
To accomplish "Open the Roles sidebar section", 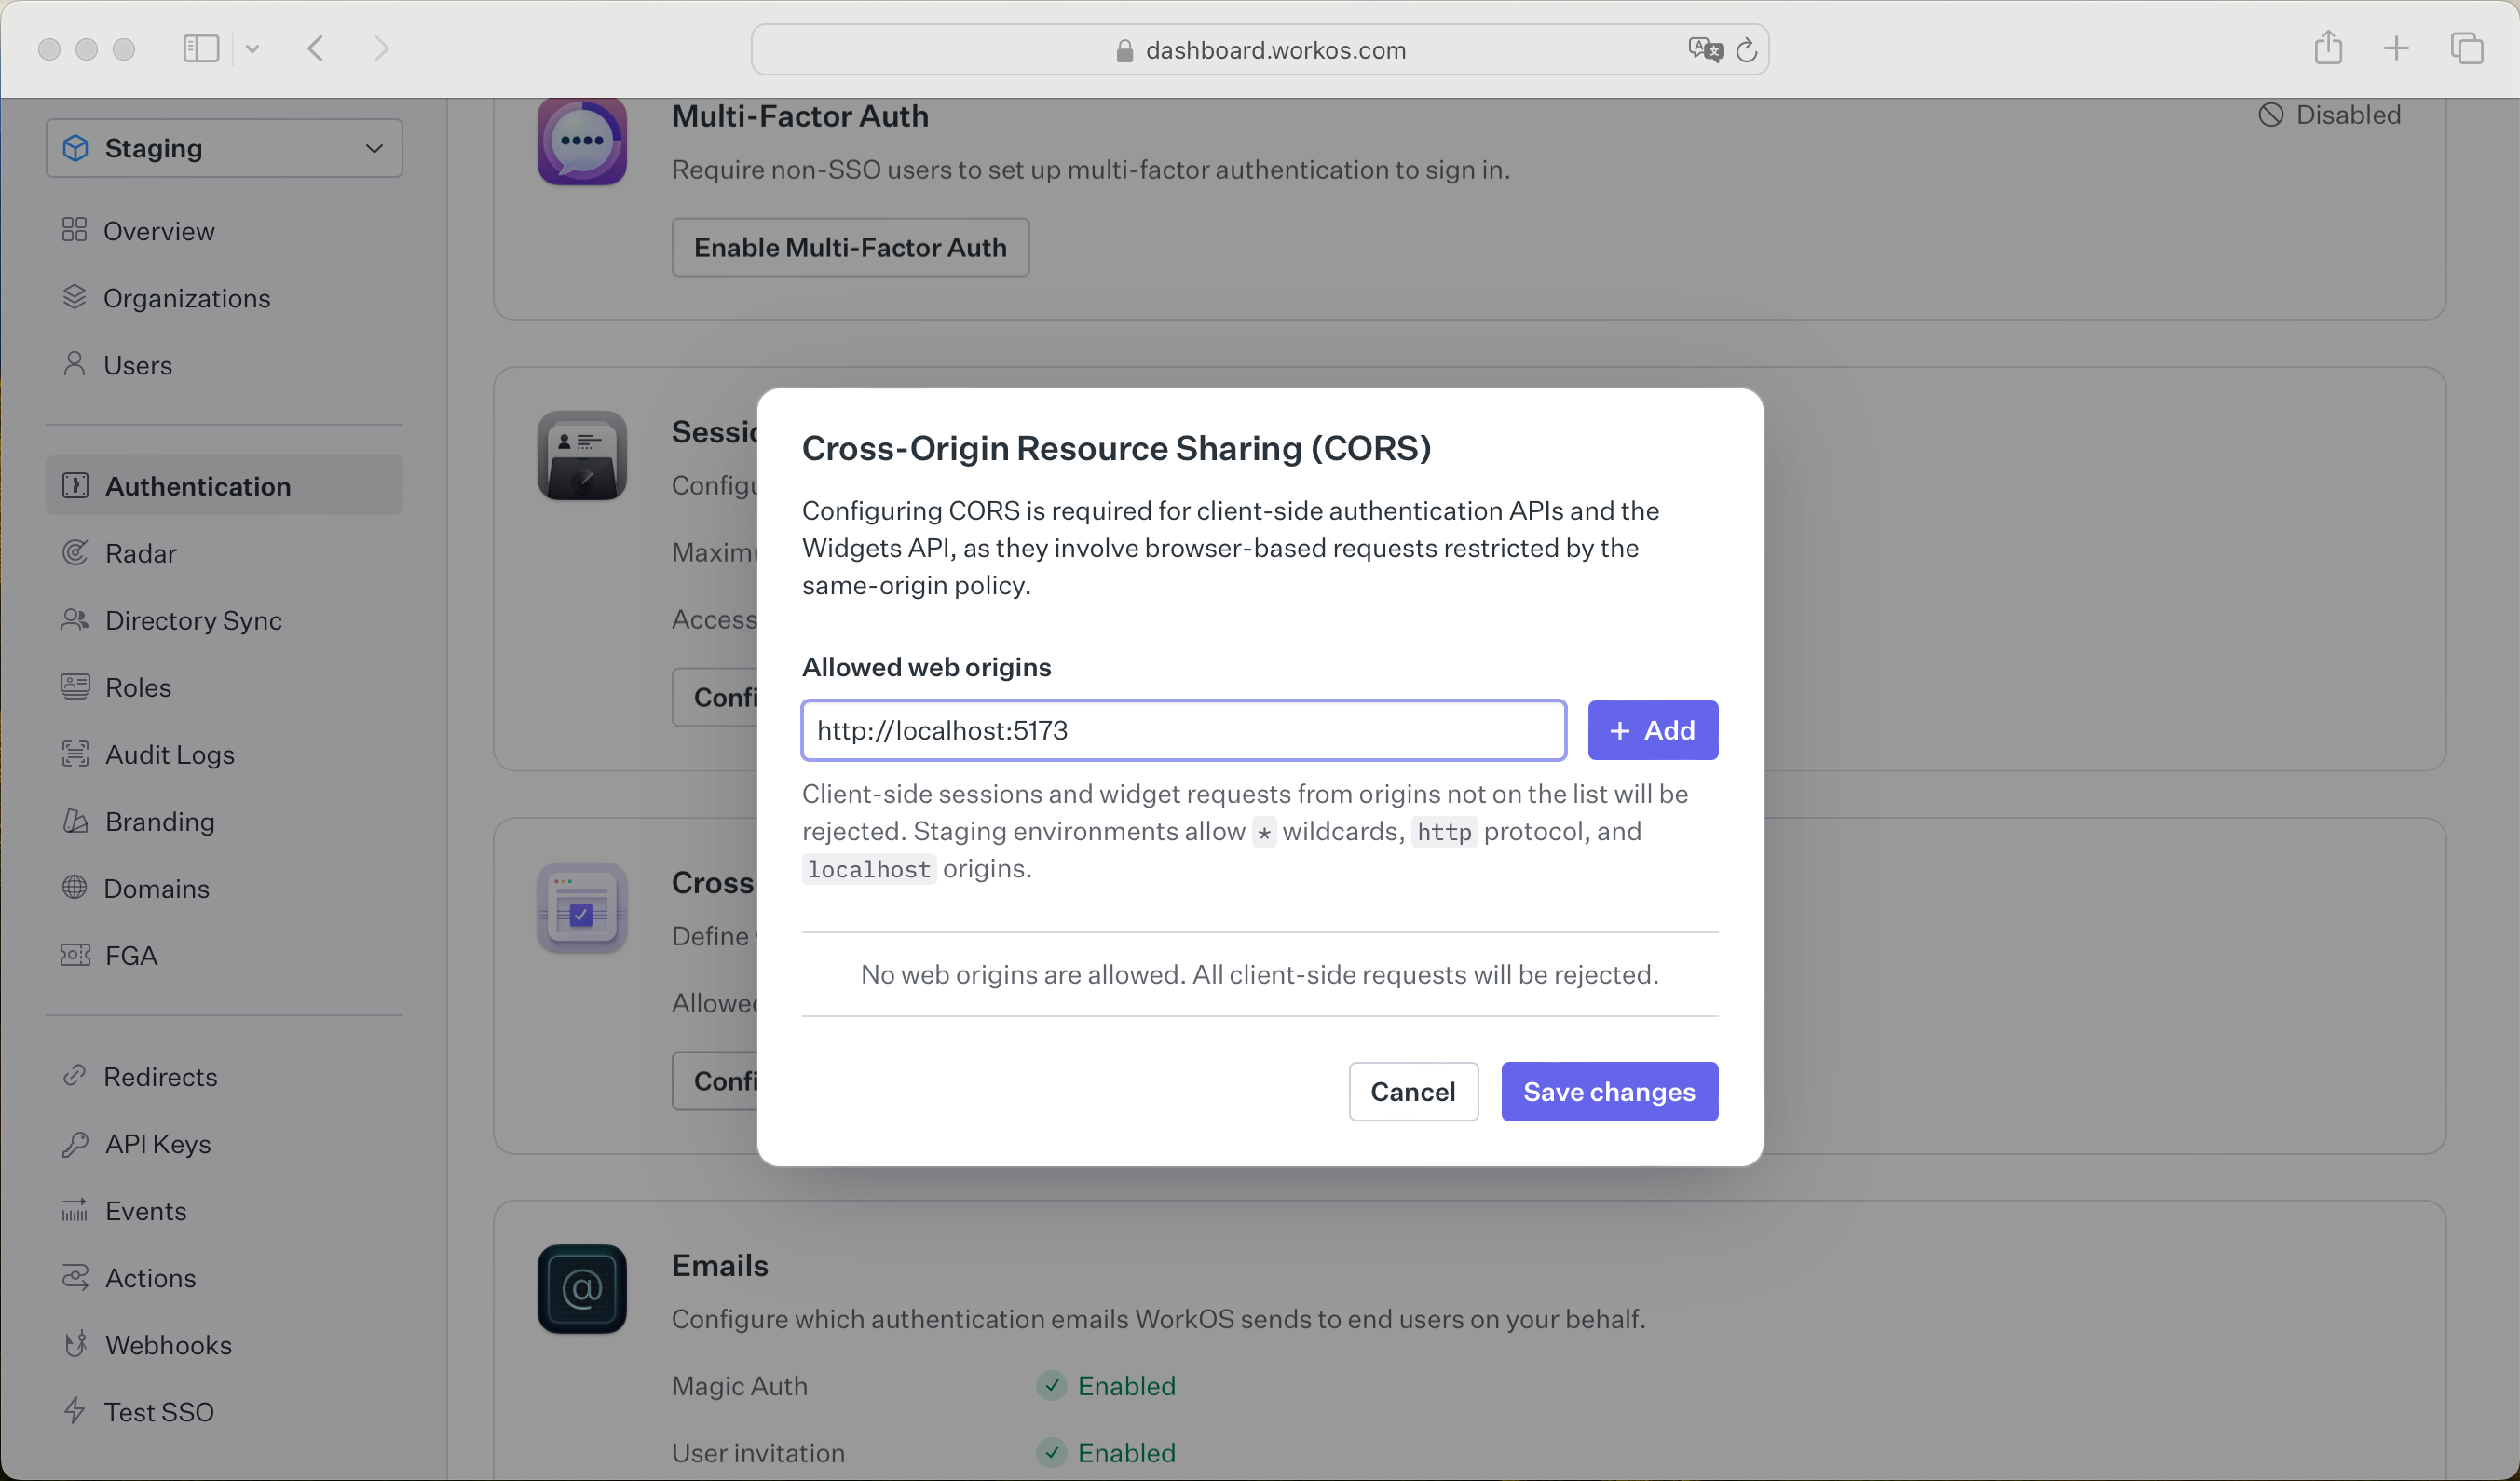I will [136, 686].
